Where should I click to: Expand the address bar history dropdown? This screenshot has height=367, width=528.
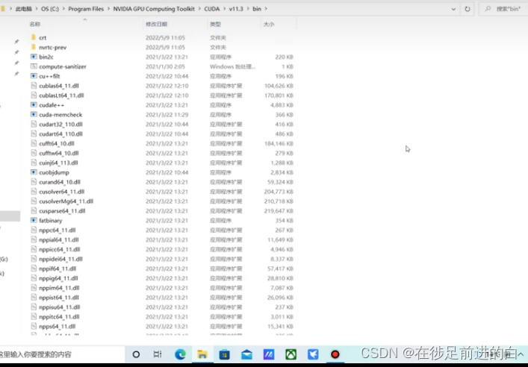click(453, 9)
